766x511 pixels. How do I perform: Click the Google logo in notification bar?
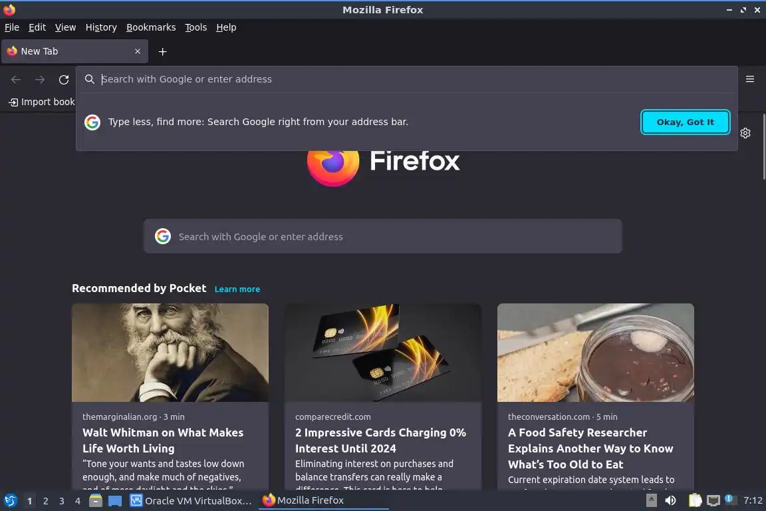click(92, 122)
